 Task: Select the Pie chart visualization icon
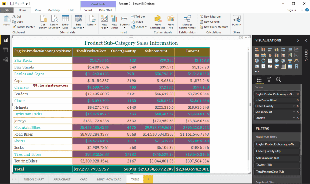click(x=257, y=61)
